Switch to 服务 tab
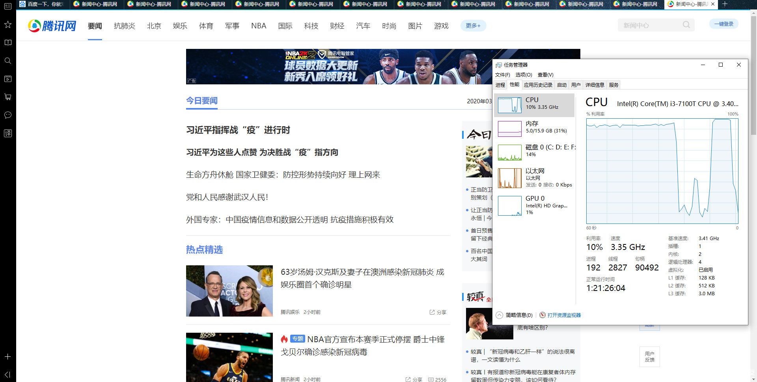Viewport: 757px width, 382px height. pyautogui.click(x=614, y=85)
